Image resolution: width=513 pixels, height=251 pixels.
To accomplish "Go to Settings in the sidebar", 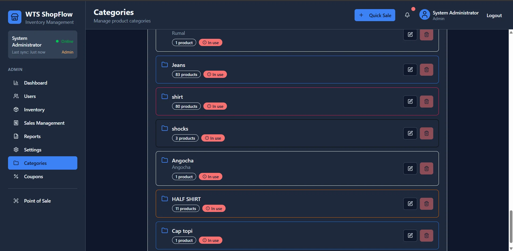I will click(43, 150).
